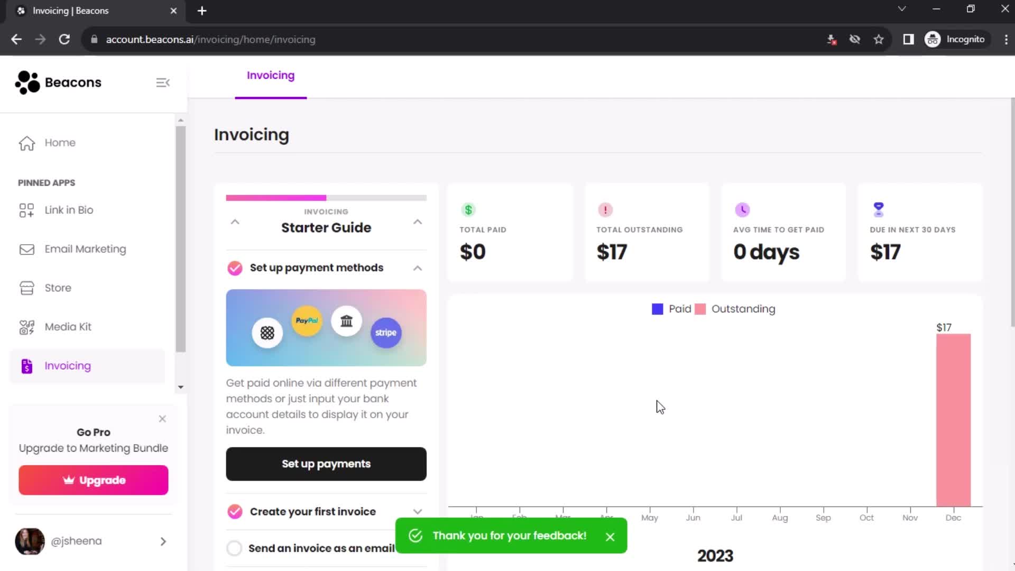Expand the Create your first invoice section
The width and height of the screenshot is (1015, 571).
coord(419,511)
